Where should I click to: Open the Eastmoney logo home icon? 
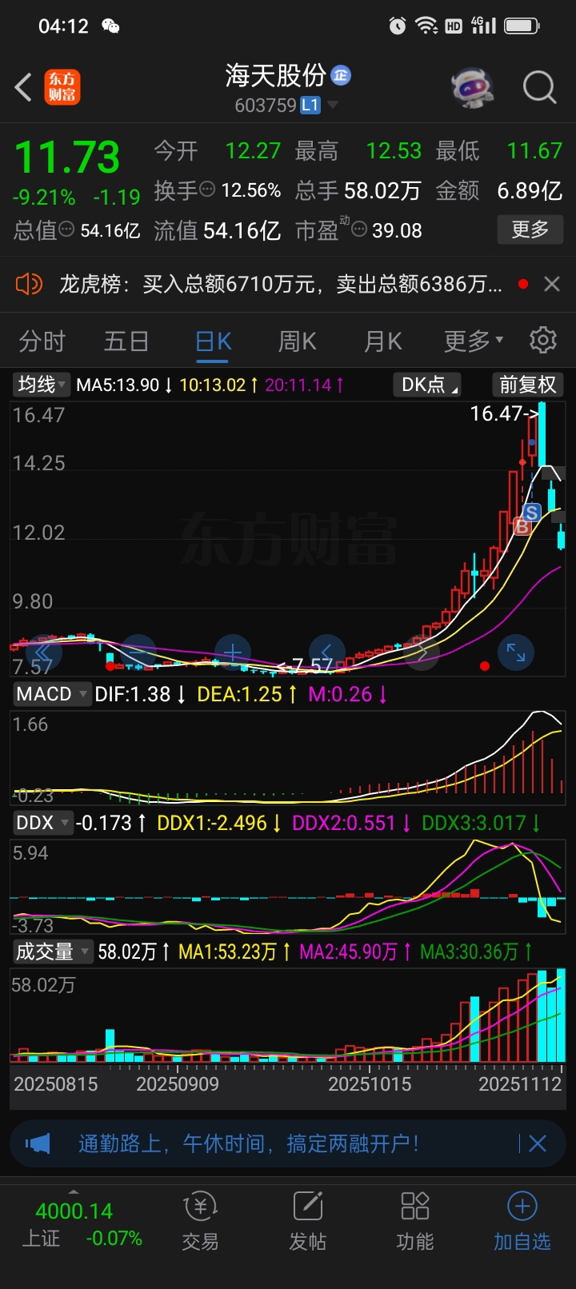point(62,87)
